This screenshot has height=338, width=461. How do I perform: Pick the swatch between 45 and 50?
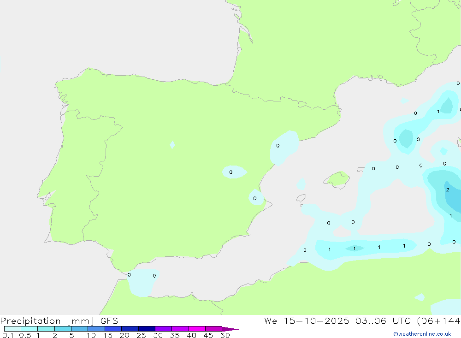[214, 329]
